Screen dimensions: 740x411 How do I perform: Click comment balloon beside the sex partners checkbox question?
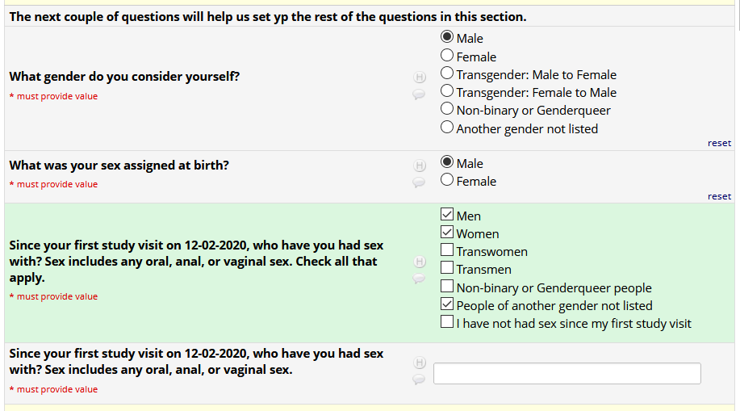coord(419,279)
